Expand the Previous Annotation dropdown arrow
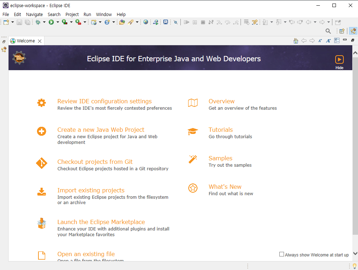 [285, 22]
